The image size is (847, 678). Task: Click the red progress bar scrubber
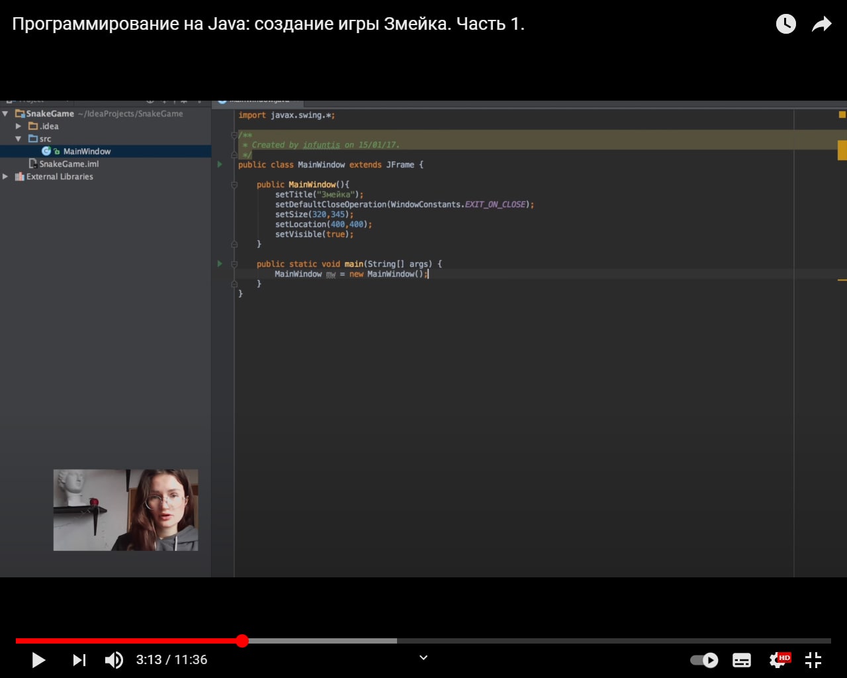coord(242,640)
